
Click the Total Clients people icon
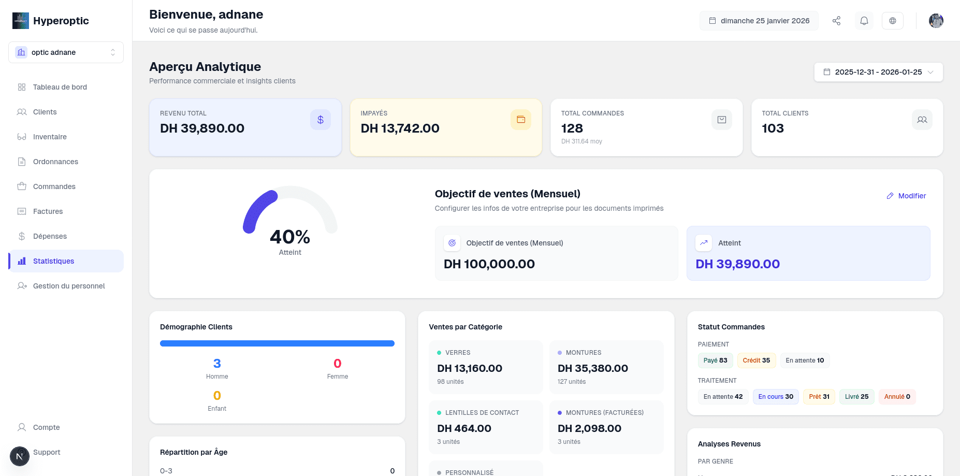922,120
